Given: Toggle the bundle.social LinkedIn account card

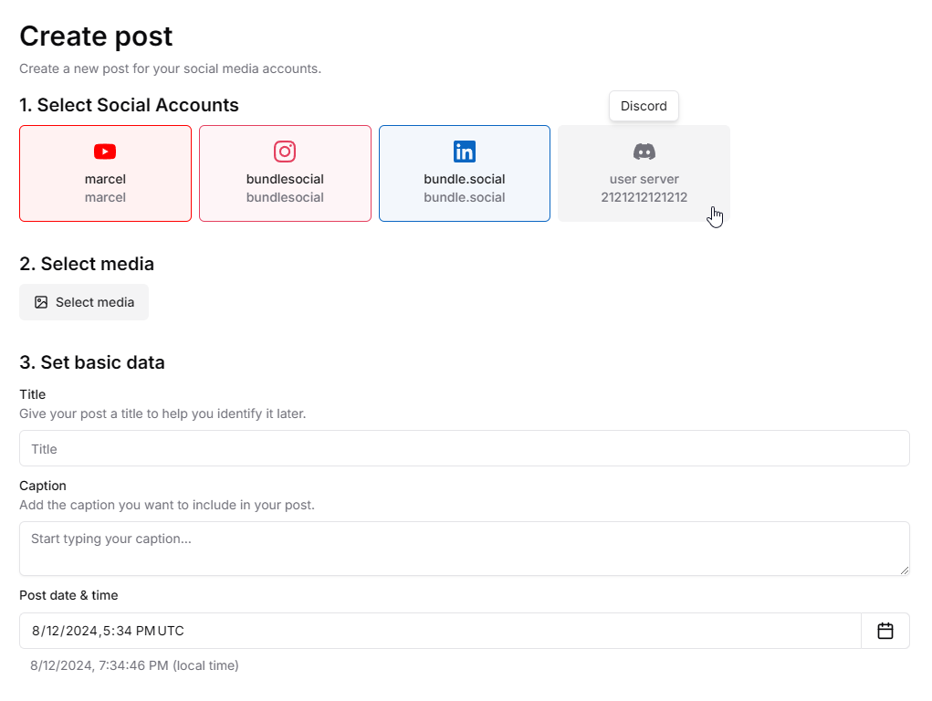Looking at the screenshot, I should pos(465,173).
